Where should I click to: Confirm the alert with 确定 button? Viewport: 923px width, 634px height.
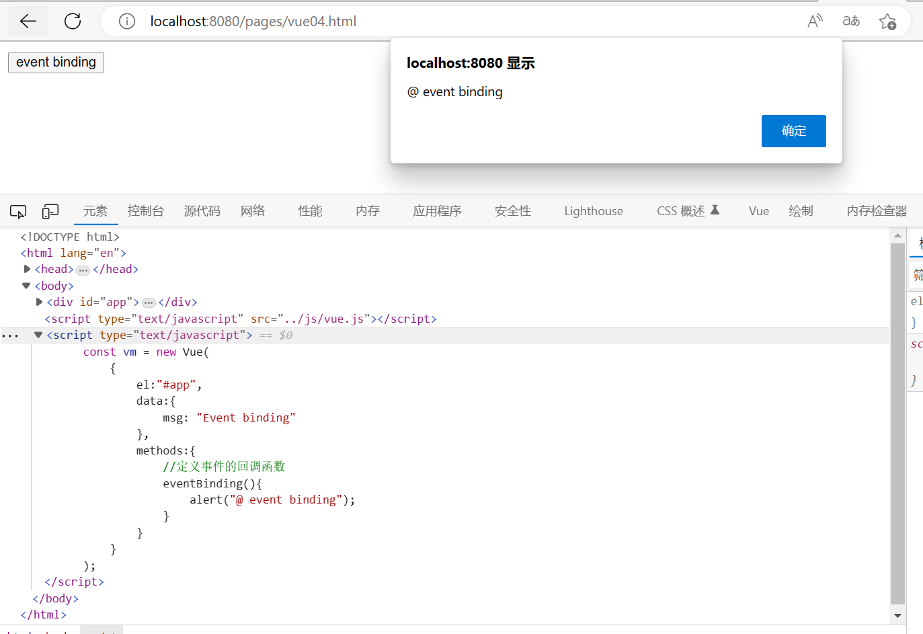point(793,131)
